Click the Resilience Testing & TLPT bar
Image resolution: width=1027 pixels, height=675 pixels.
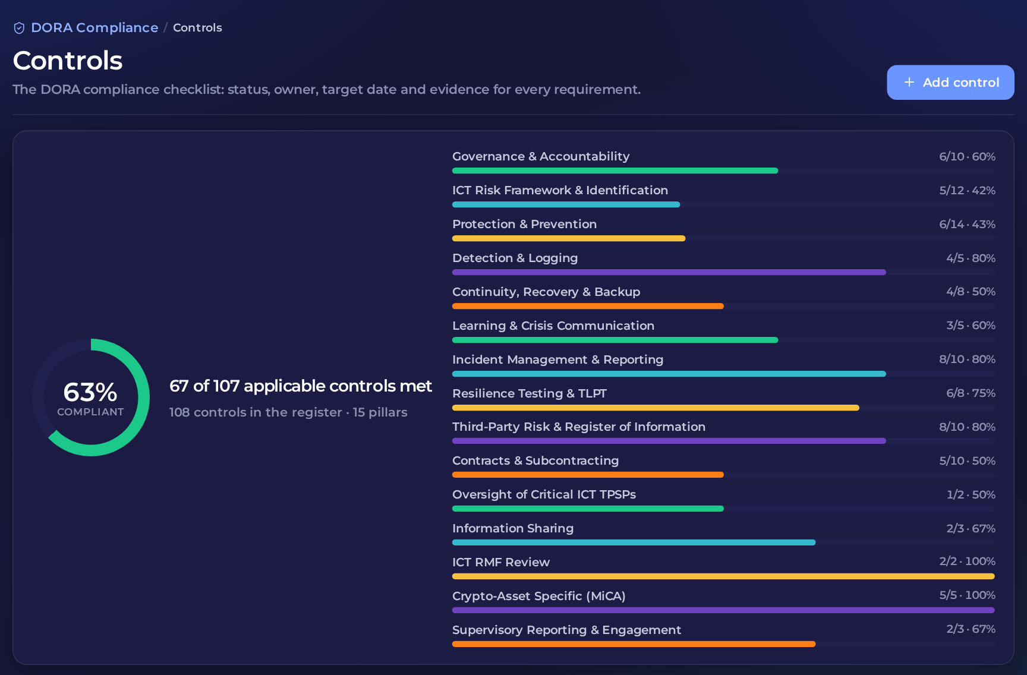tap(723, 408)
